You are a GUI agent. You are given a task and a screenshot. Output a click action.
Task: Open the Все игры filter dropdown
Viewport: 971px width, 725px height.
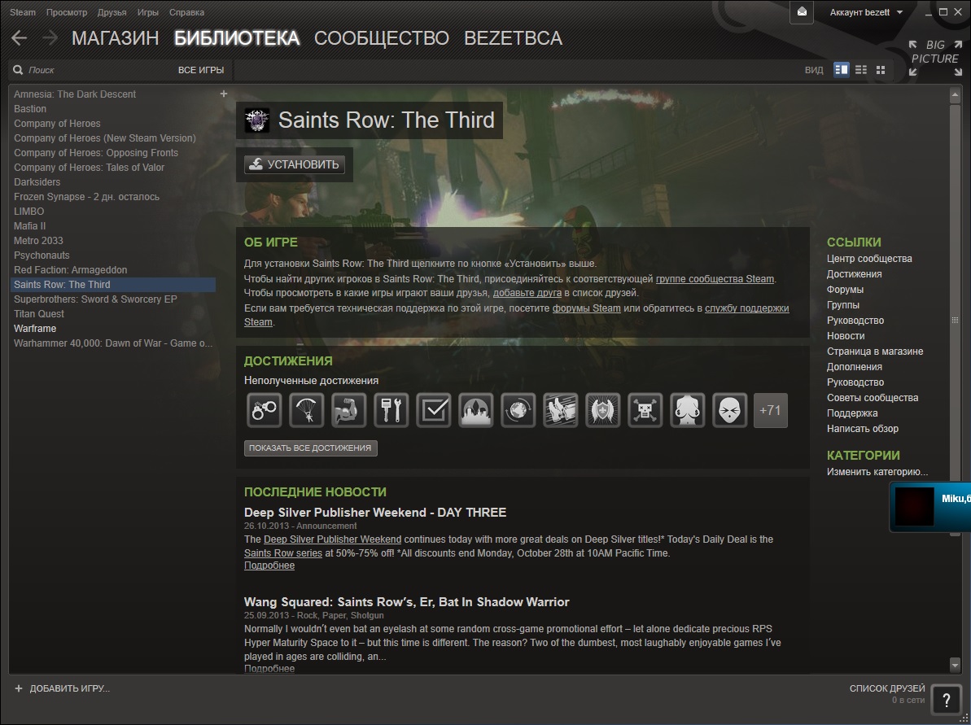[201, 70]
